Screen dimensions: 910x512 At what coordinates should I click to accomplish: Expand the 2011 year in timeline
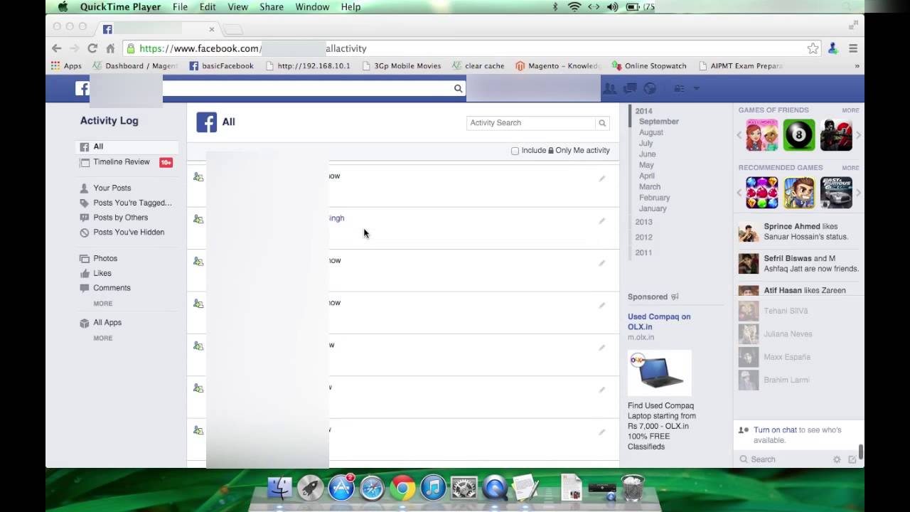click(x=643, y=253)
